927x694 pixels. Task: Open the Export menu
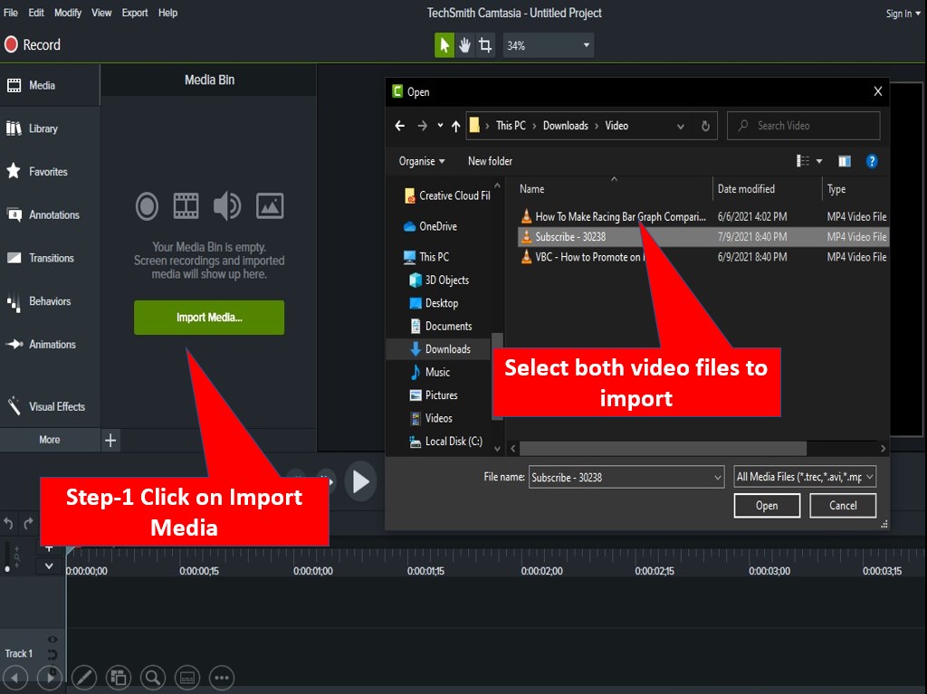135,13
